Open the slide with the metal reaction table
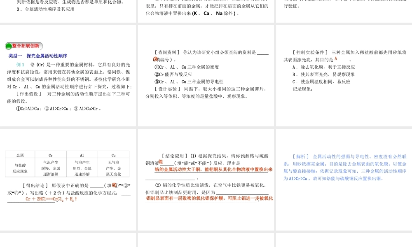Image resolution: width=412 pixels, height=247 pixels. click(68, 179)
